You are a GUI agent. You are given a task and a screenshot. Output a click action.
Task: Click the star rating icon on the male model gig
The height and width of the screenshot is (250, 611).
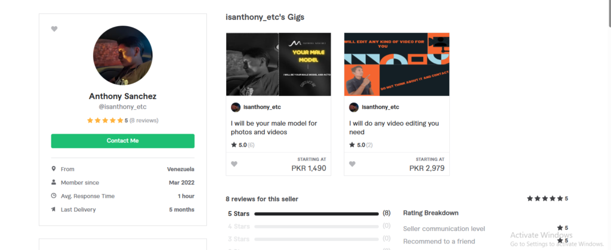click(x=234, y=144)
